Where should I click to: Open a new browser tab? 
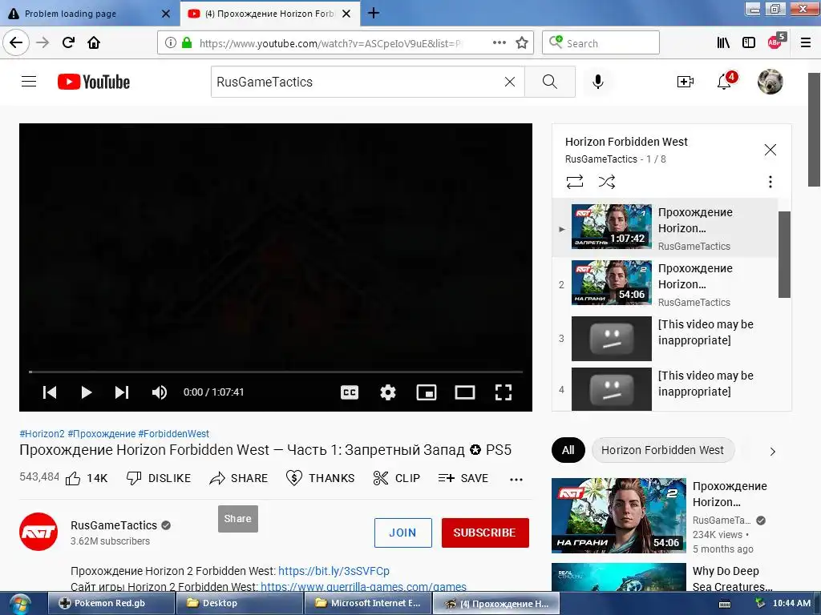374,13
